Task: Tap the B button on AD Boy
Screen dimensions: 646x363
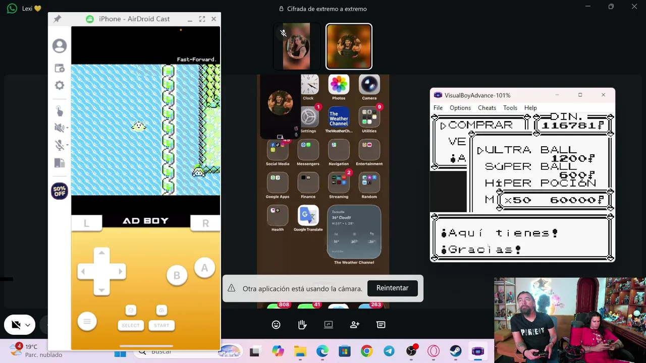Action: (x=177, y=275)
